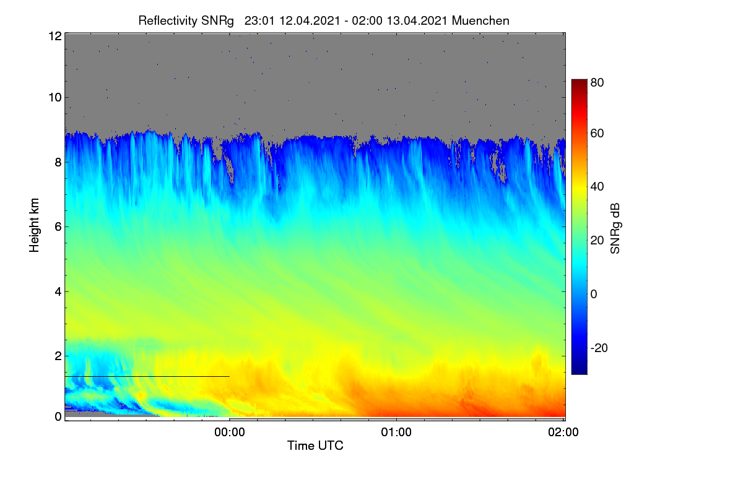Click the 'Time UTC' axis label
Screen dimensions: 743x495
click(x=315, y=445)
